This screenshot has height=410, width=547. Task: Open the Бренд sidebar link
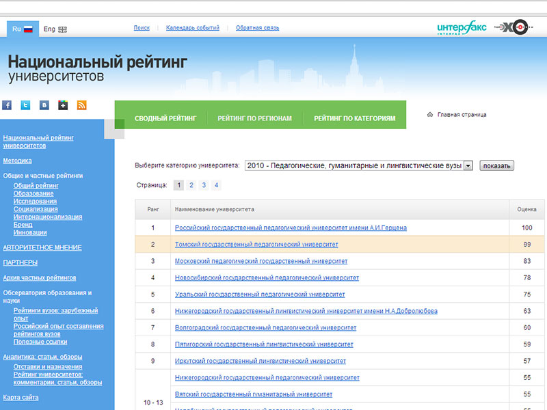point(23,225)
